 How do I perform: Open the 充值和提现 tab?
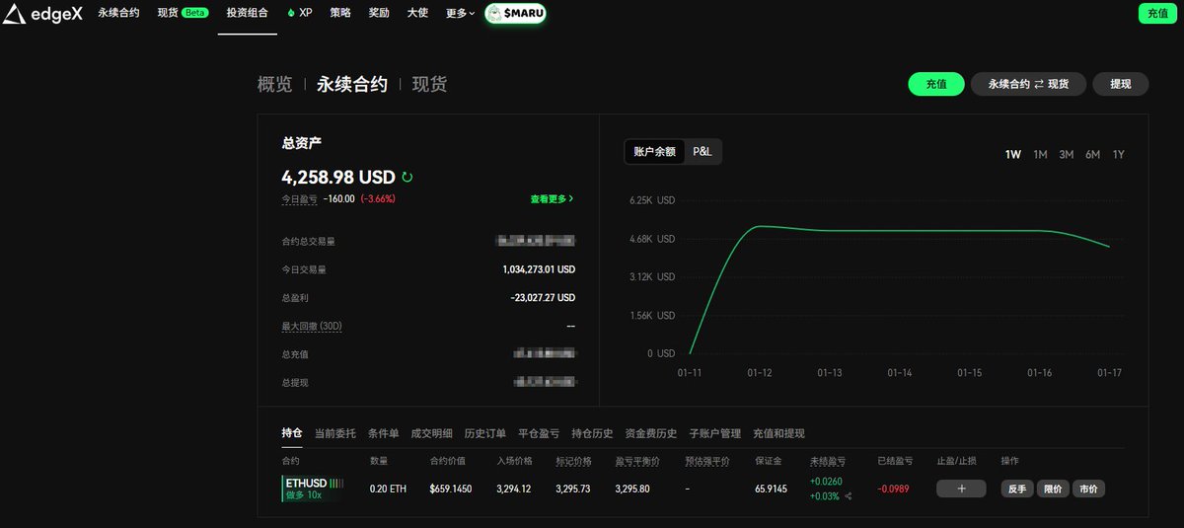[778, 433]
